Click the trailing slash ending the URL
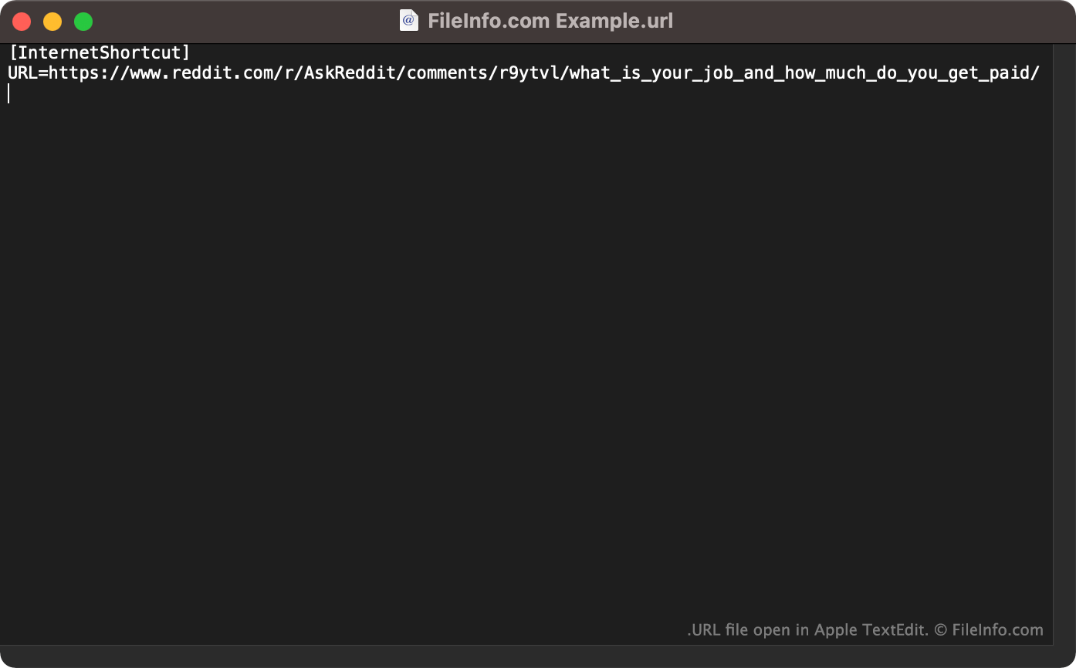 pos(1036,73)
